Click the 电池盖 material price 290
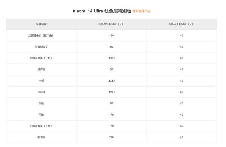Image resolution: width=226 pixels, height=147 pixels. (x=111, y=137)
